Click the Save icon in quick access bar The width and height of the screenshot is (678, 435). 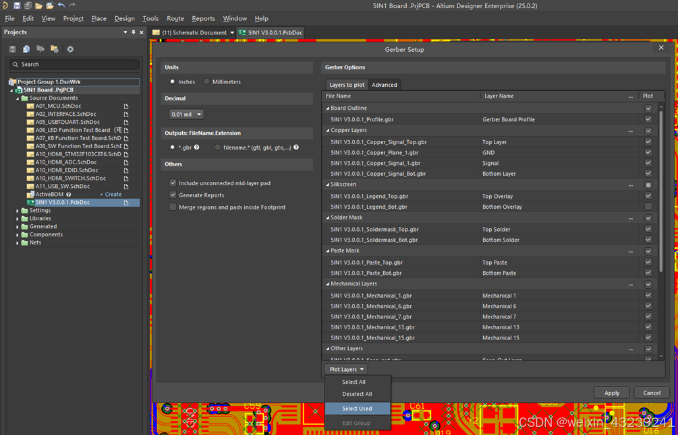click(17, 5)
